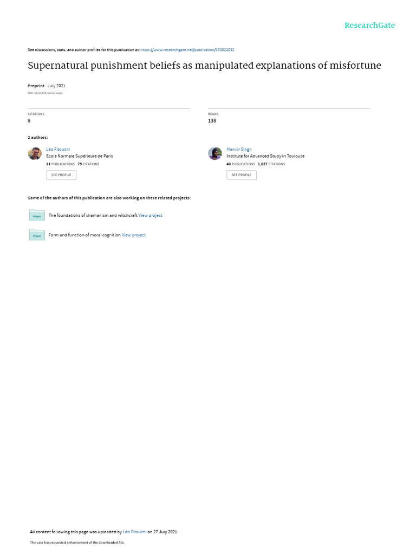Click the DOI text under Preprint

(45, 93)
